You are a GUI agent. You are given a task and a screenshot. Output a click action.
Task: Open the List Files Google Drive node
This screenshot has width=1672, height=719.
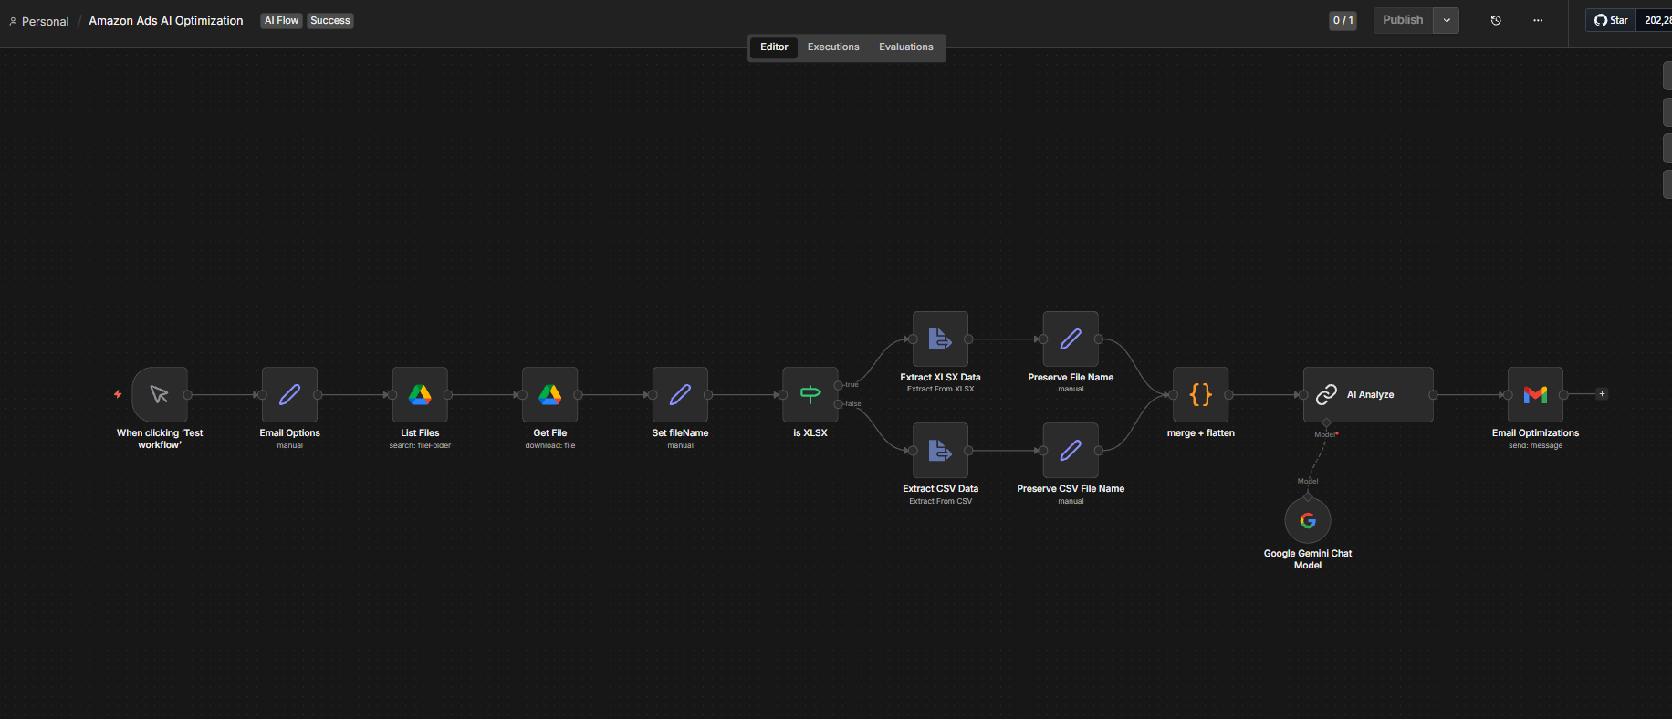click(420, 394)
